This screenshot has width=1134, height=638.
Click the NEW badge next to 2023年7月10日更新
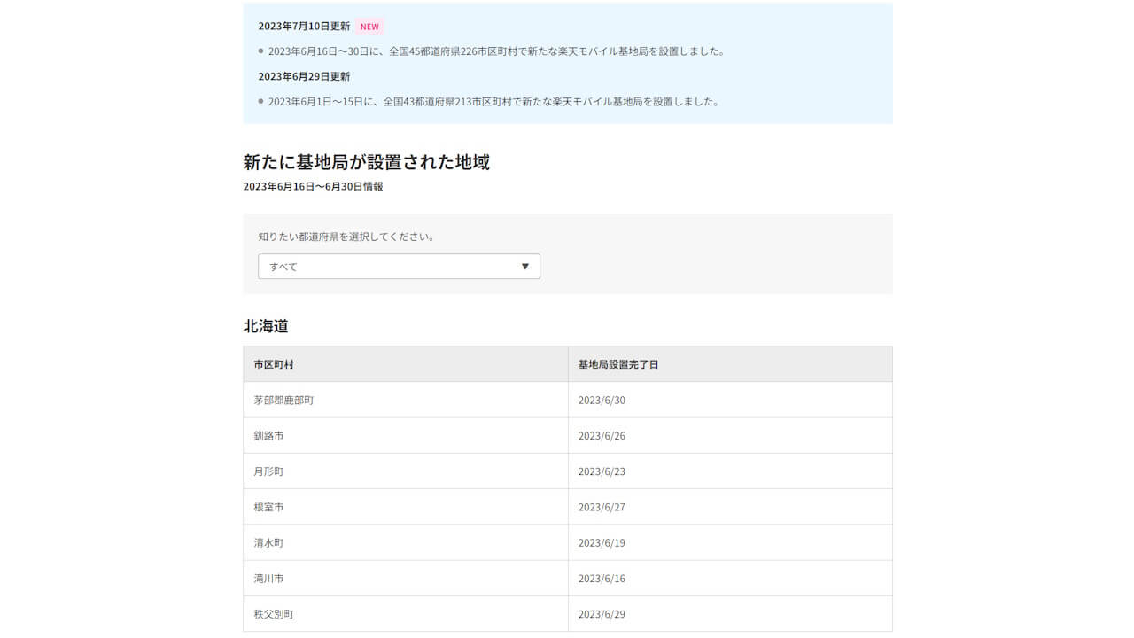coord(369,26)
